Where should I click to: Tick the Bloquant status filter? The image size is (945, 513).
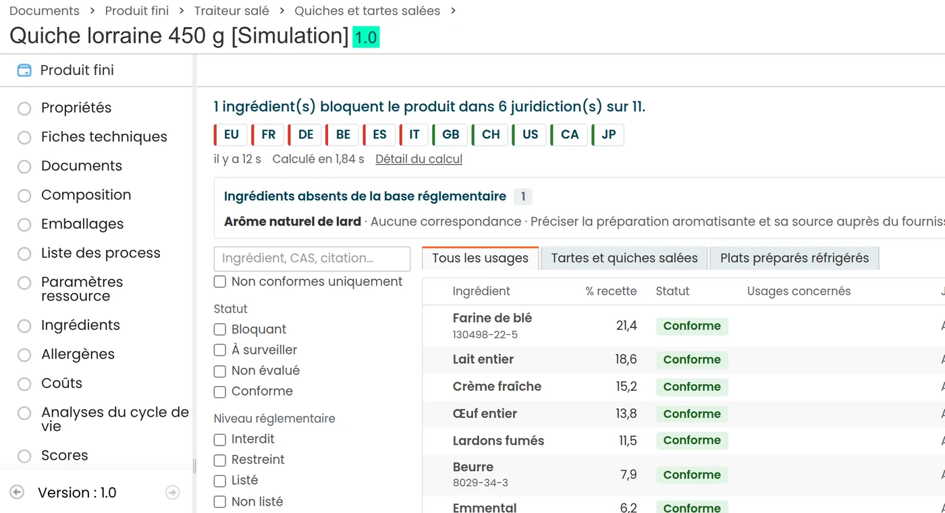(x=220, y=329)
